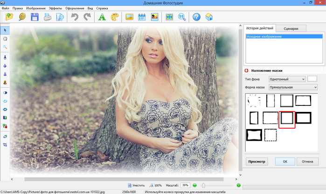Click the 'Просмотр' preview button
The width and height of the screenshot is (326, 194).
pyautogui.click(x=257, y=161)
